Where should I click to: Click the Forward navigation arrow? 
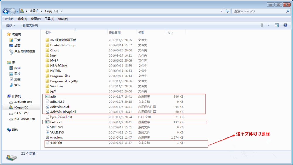click(x=12, y=11)
